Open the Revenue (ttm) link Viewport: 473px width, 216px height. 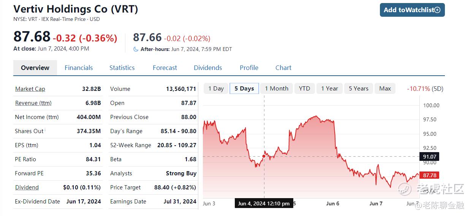33,103
